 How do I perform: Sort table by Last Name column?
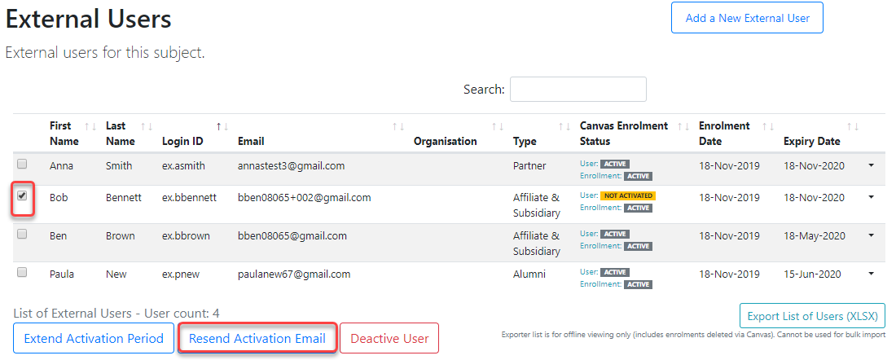[x=147, y=126]
